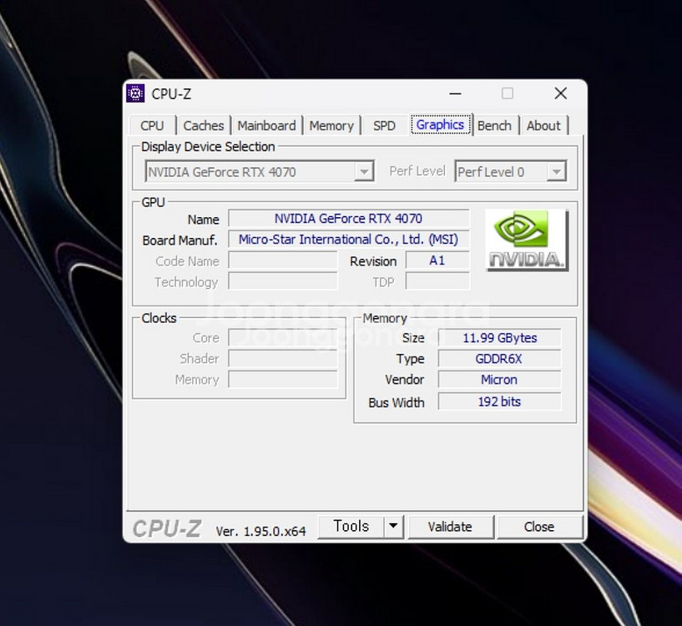Switch to the Bench tab
Screen dimensions: 682x626
[494, 126]
